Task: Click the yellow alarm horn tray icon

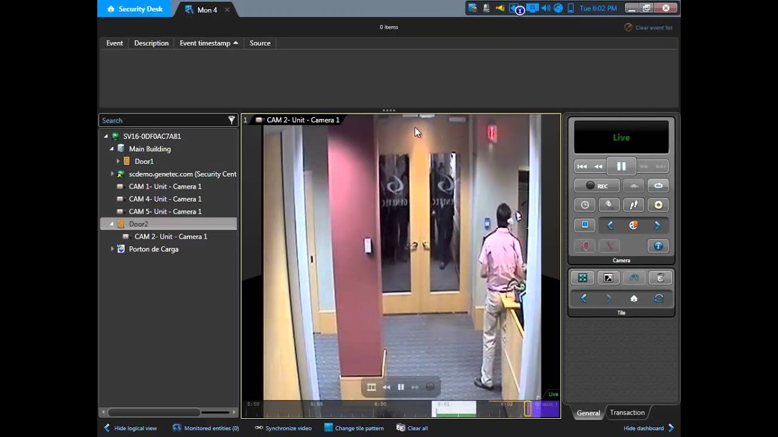Action: (500, 8)
